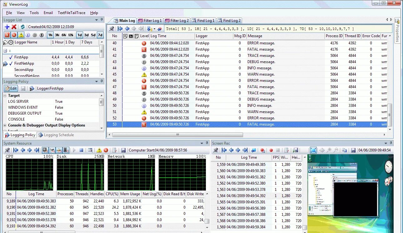The image size is (403, 233).
Task: Click the stop button in System Resource toolbar
Action: tap(81, 150)
